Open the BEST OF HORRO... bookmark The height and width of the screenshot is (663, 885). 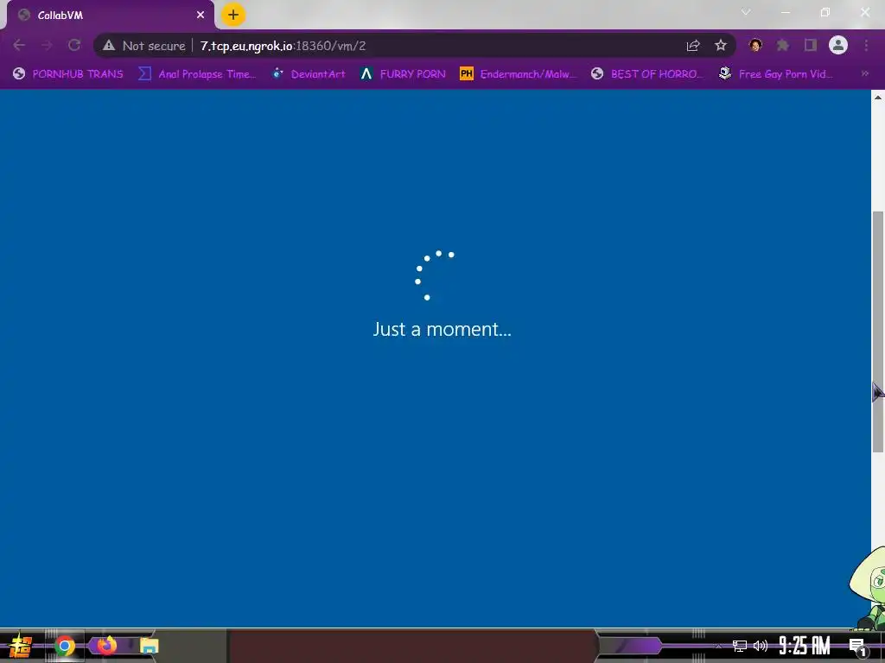pyautogui.click(x=646, y=74)
